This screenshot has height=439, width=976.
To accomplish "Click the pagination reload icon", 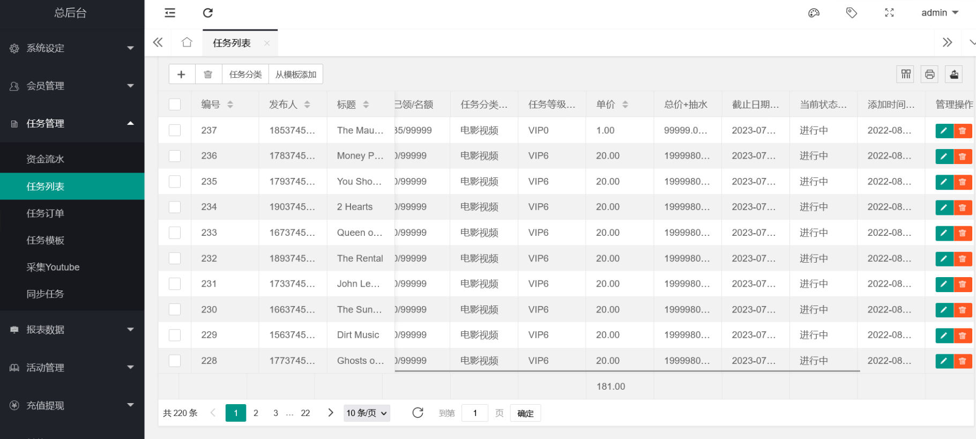I will click(x=418, y=413).
